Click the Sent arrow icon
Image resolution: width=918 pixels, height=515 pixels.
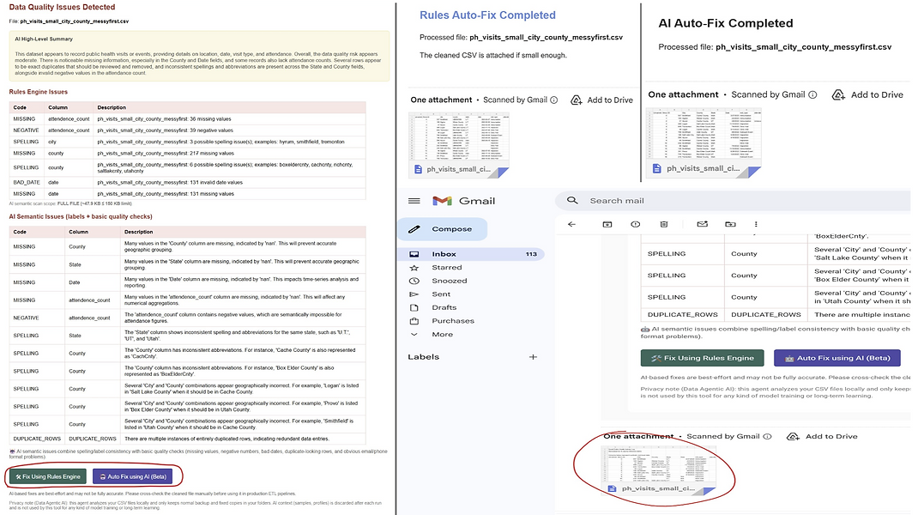click(x=414, y=294)
